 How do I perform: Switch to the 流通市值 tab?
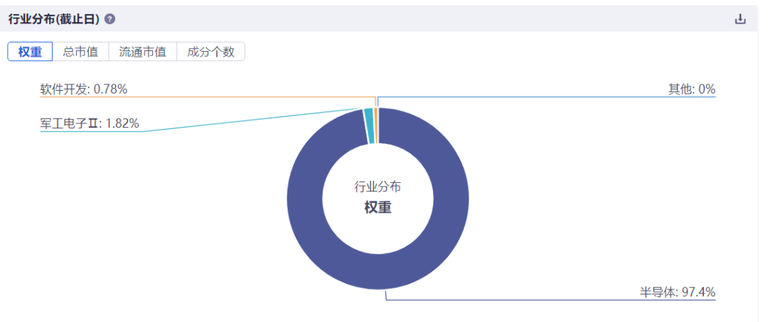coord(142,52)
